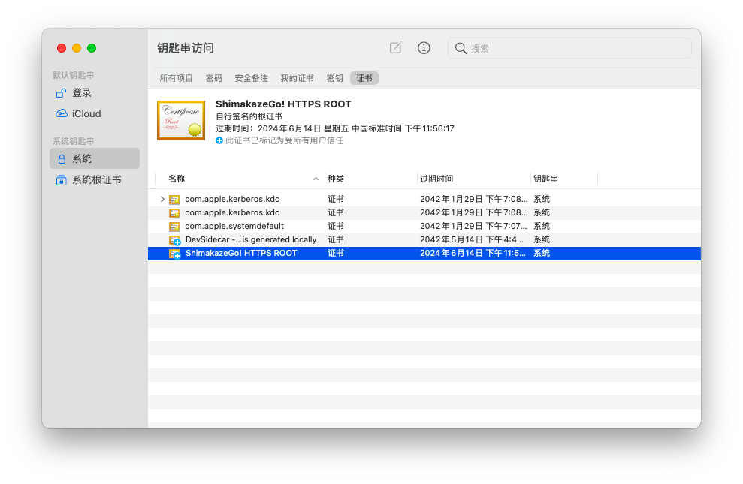Click the info (i) toolbar icon

[x=424, y=48]
